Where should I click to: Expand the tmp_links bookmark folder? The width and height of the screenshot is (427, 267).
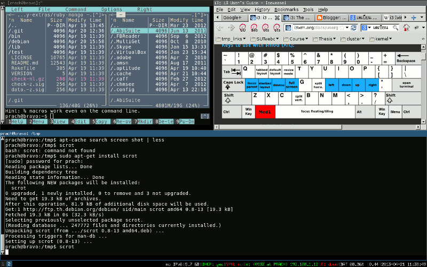pos(231,39)
